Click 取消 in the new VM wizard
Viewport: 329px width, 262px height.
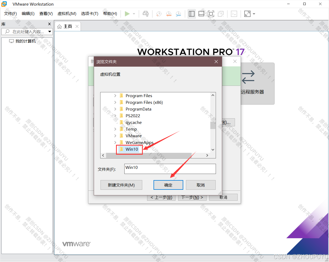tap(223, 197)
